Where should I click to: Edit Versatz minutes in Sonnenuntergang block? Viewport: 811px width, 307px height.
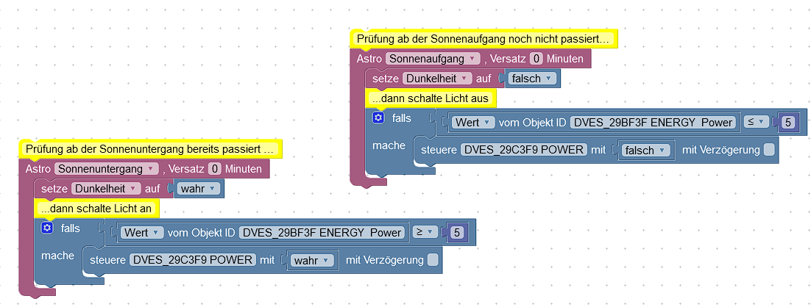click(x=215, y=169)
